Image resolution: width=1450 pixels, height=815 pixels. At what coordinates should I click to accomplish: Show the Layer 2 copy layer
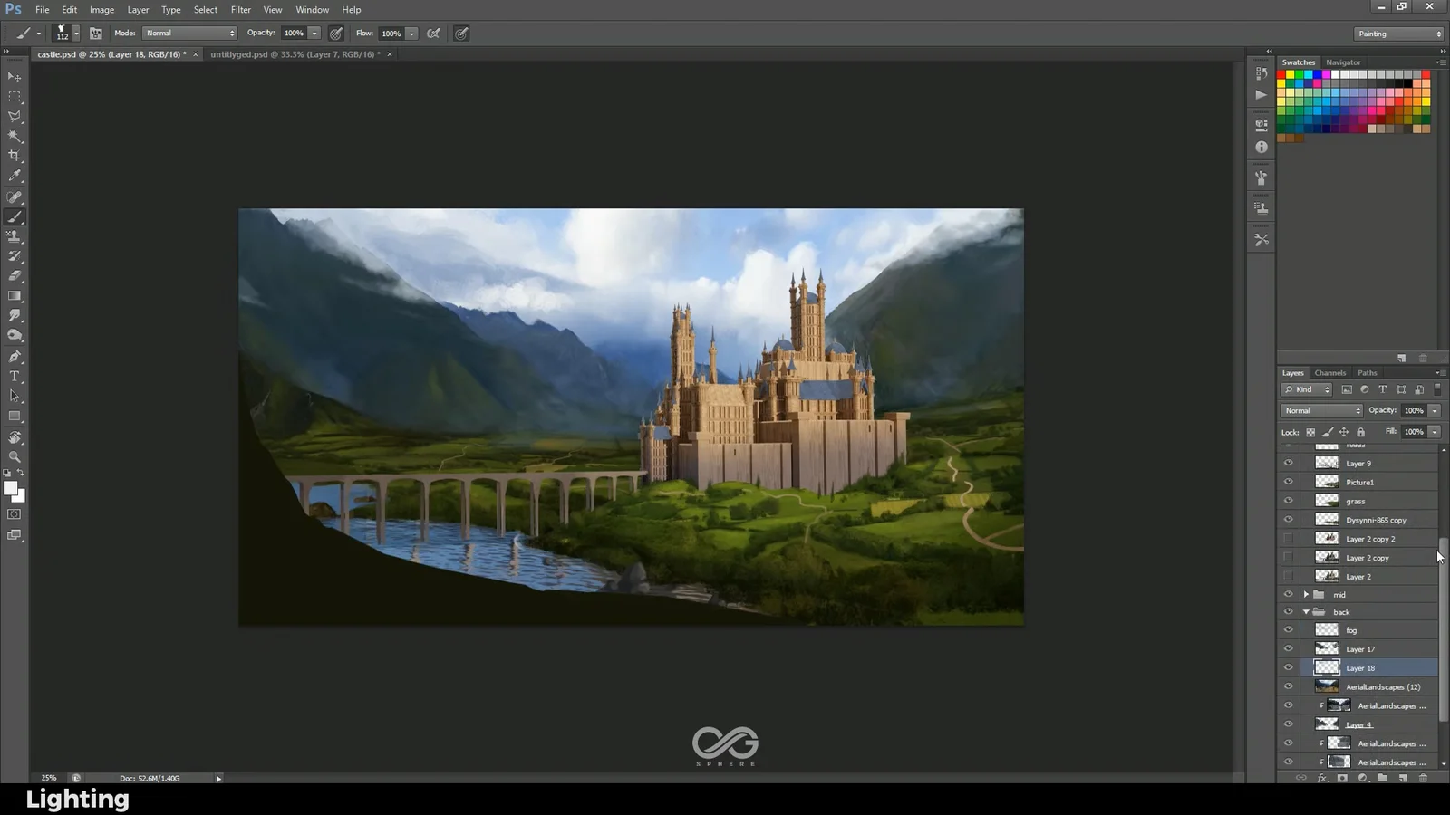click(1288, 557)
